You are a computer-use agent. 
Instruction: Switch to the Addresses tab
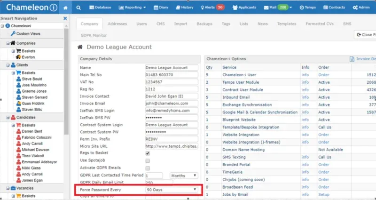click(x=117, y=23)
